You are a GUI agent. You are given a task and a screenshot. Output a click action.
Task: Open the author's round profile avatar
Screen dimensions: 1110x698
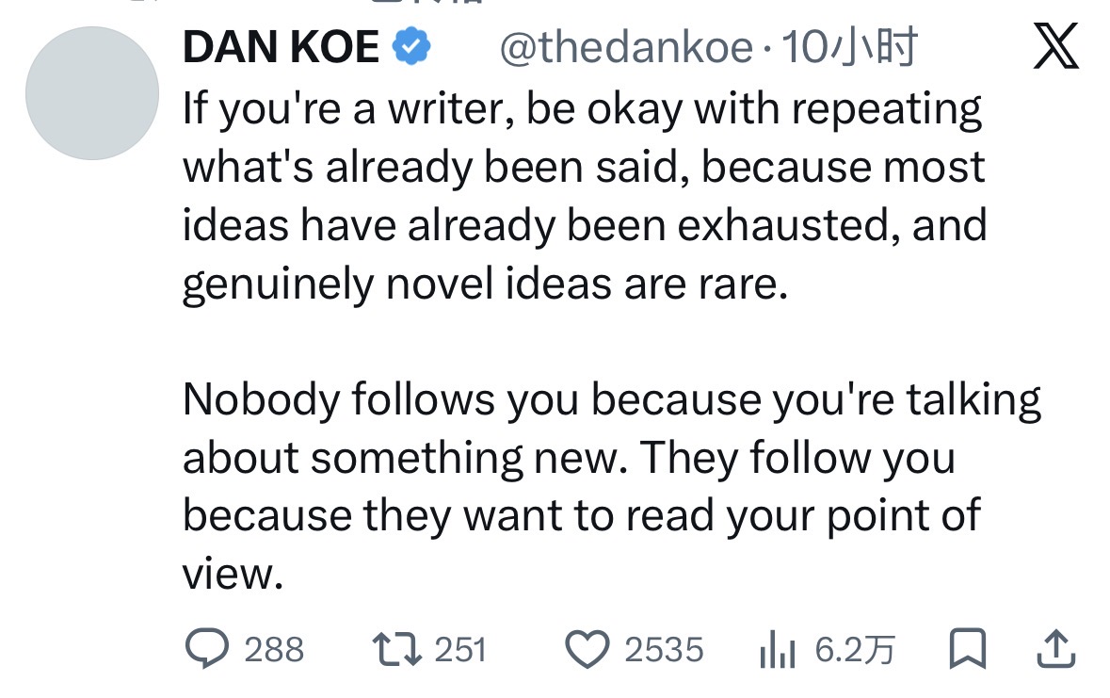point(91,93)
